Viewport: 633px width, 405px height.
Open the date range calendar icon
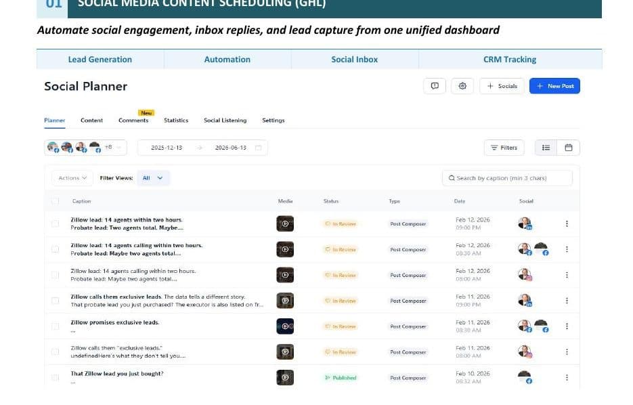pos(259,148)
